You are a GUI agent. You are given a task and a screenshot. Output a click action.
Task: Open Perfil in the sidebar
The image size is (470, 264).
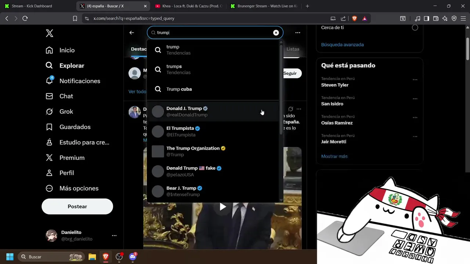point(60,173)
